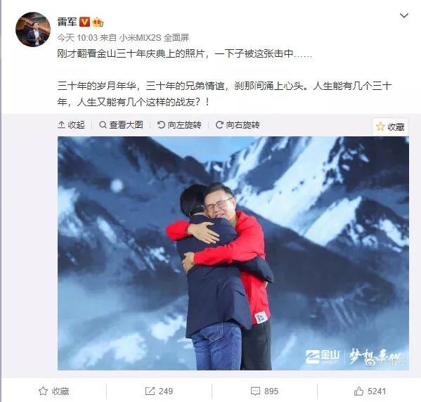Viewport: 421px width, 402px height.
Task: Rotate the image right with 向右旋转
Action: click(x=238, y=125)
